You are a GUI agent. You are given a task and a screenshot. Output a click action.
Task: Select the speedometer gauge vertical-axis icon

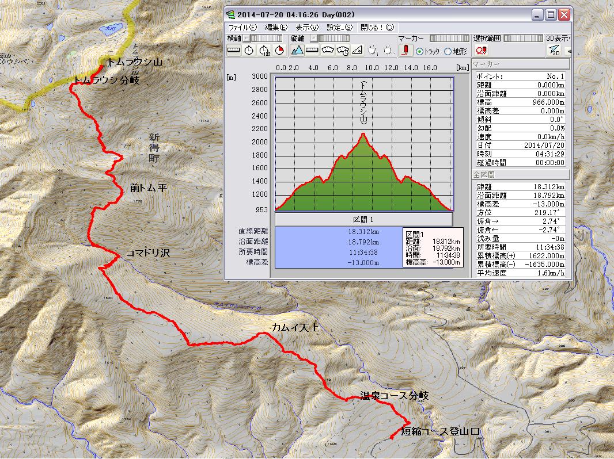(x=327, y=51)
